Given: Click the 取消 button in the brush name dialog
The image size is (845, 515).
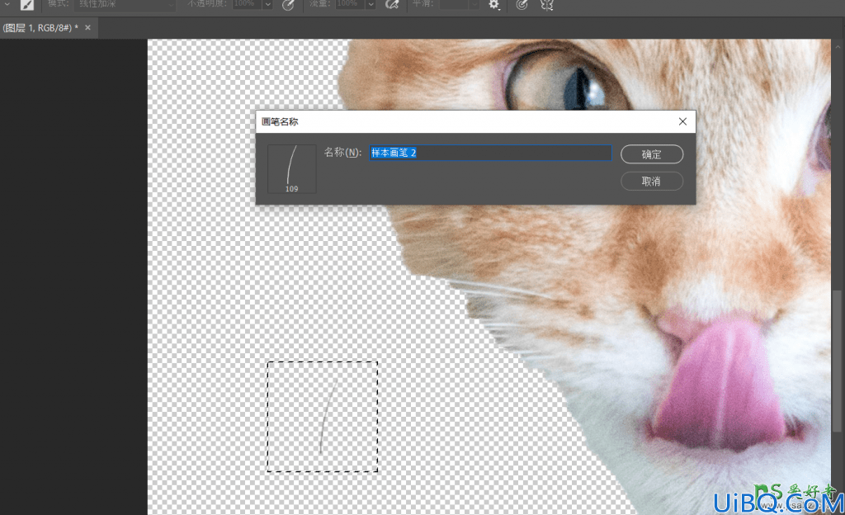Looking at the screenshot, I should pyautogui.click(x=652, y=181).
